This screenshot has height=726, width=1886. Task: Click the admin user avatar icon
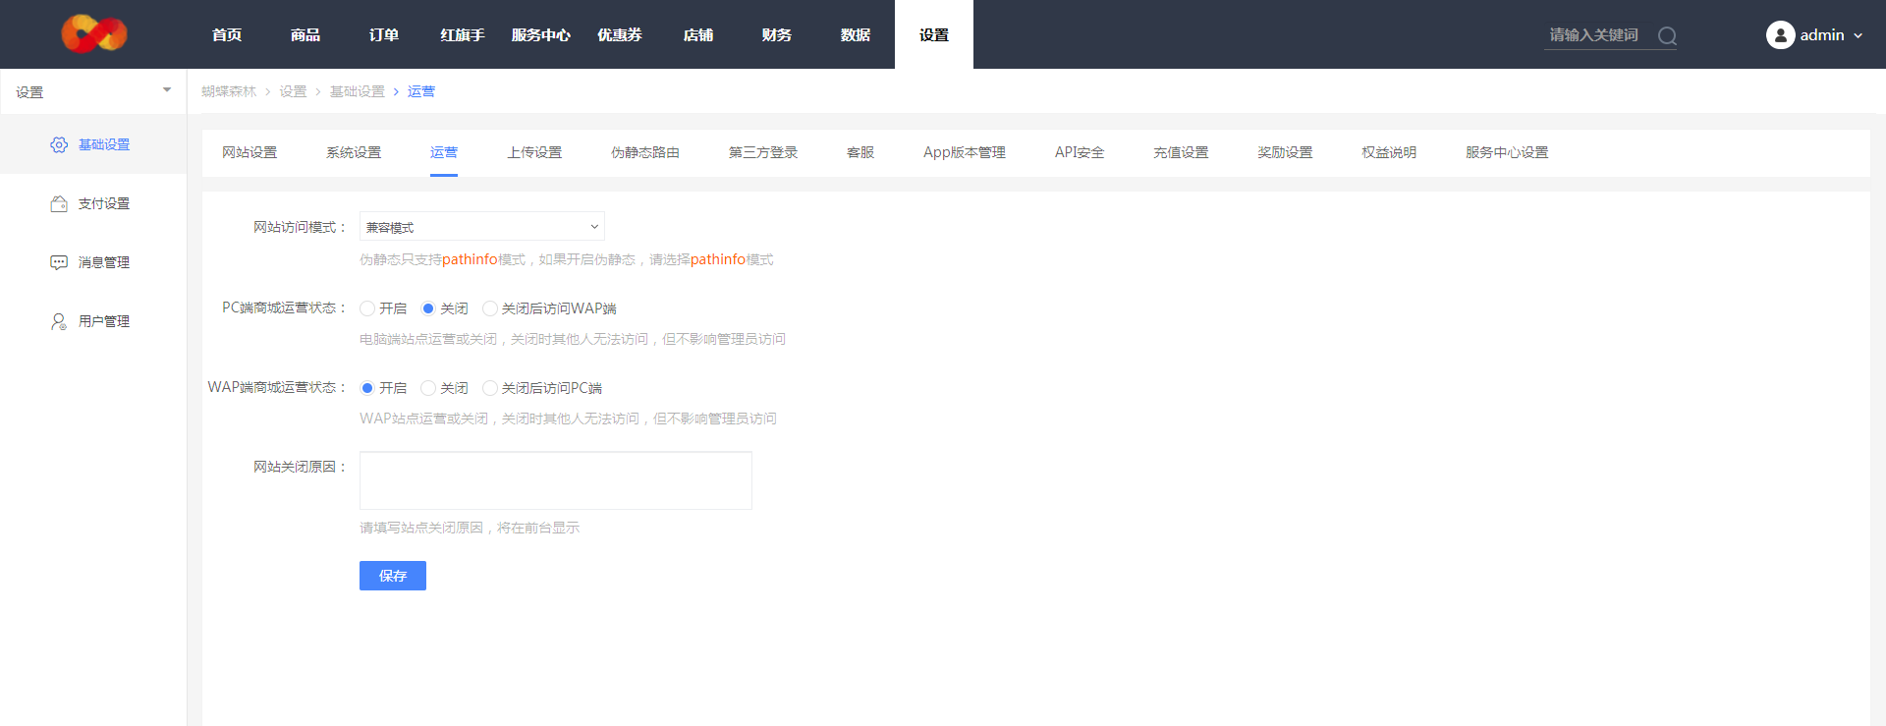[x=1780, y=35]
